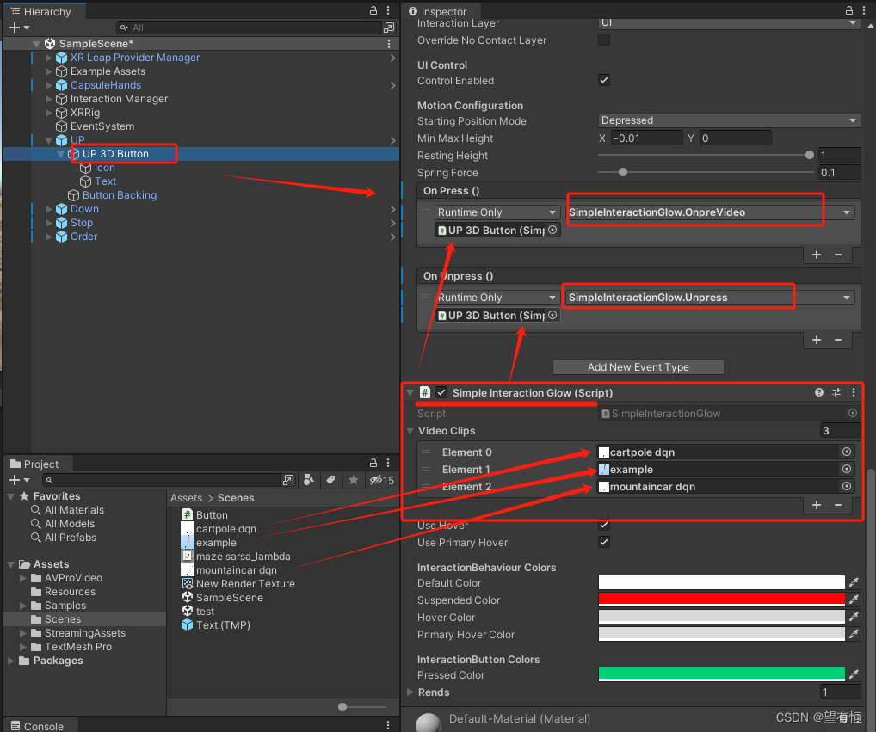Open Simple Interaction Glow component menu
876x732 pixels.
(x=853, y=392)
